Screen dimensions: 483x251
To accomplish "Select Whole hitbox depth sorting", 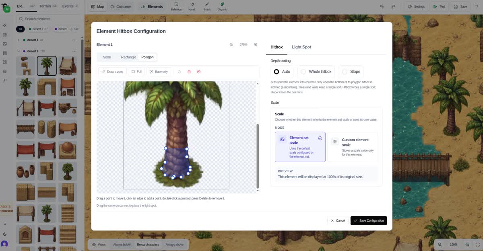I will coord(316,72).
